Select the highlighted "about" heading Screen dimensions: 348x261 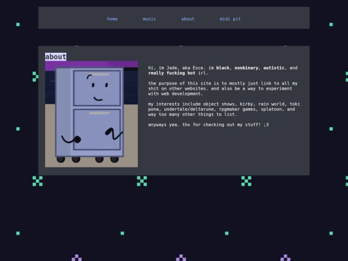[55, 57]
